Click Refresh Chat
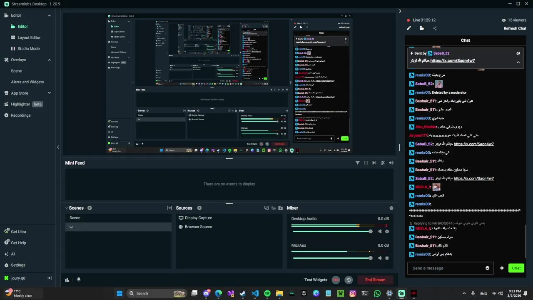The image size is (533, 300). coord(515,28)
